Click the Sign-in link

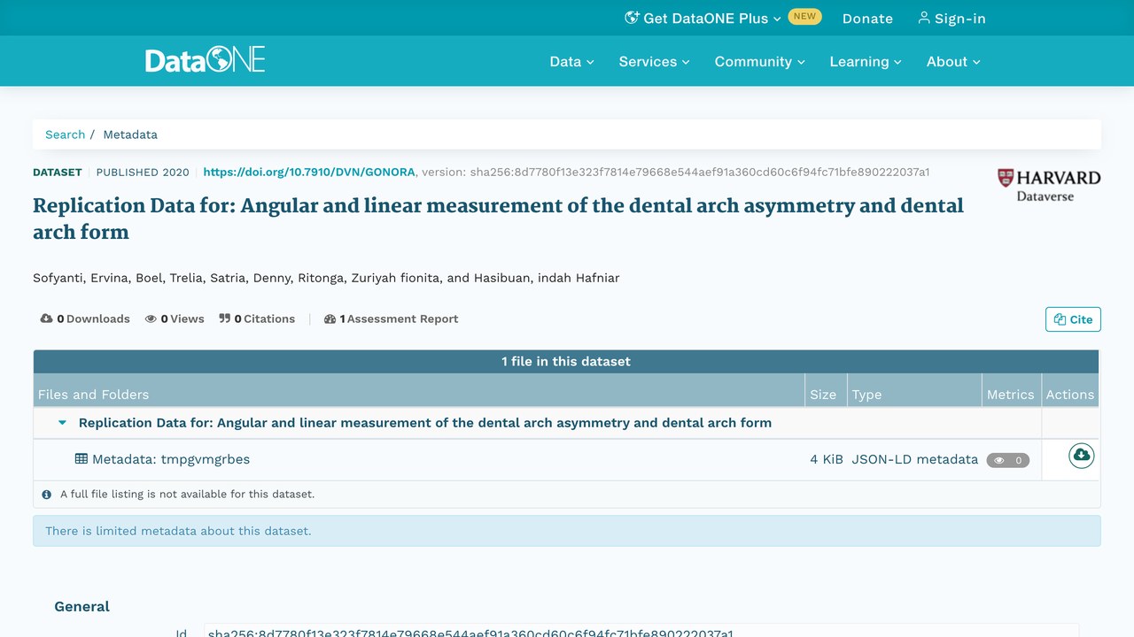[x=951, y=18]
